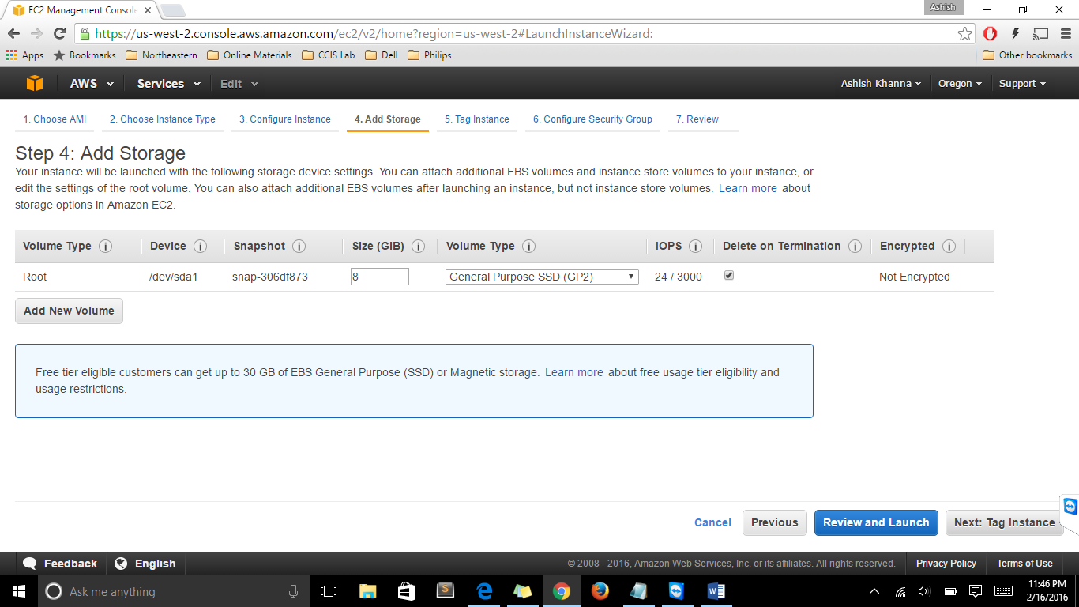Click info icon next to IOPS header
The height and width of the screenshot is (607, 1079).
coord(695,247)
